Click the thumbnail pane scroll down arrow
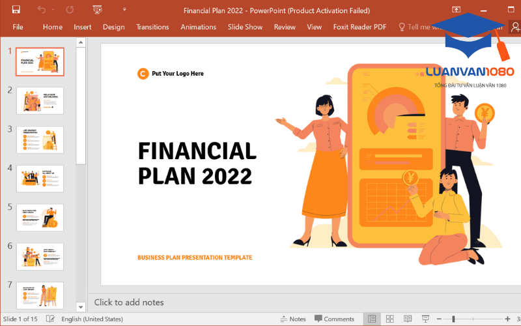 pyautogui.click(x=80, y=307)
